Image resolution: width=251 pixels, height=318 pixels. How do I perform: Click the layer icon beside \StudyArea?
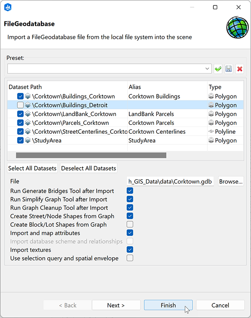point(28,140)
